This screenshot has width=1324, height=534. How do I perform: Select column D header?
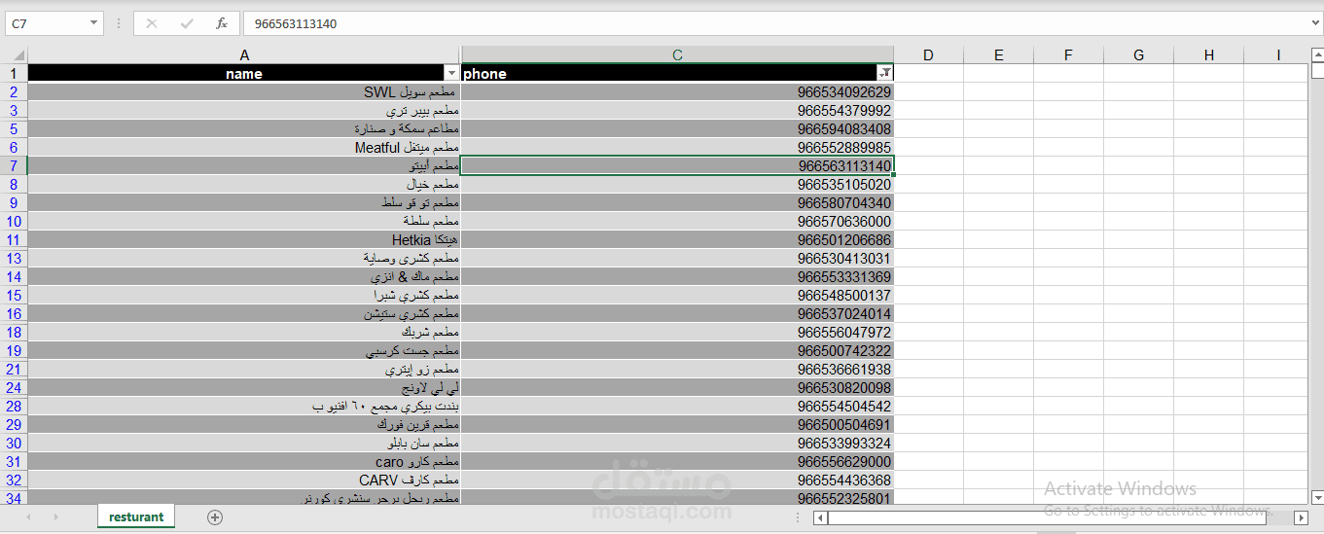tap(928, 55)
